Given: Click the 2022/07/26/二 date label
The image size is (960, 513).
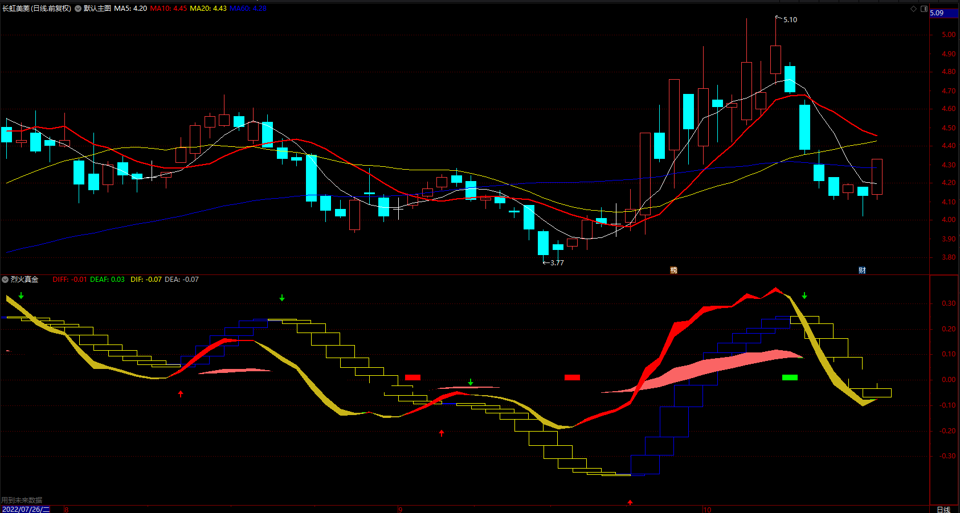Looking at the screenshot, I should coord(26,509).
